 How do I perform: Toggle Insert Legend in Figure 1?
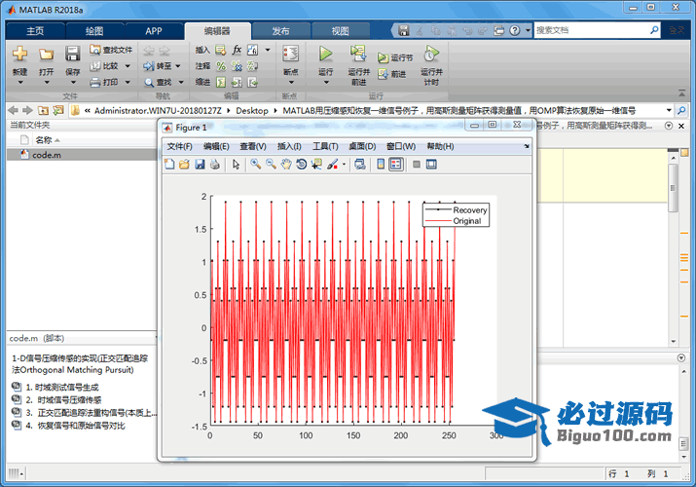tap(395, 165)
